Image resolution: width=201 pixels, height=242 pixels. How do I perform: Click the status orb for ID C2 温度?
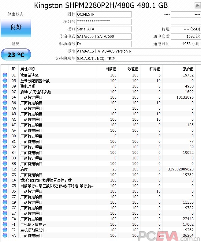click(x=5, y=169)
